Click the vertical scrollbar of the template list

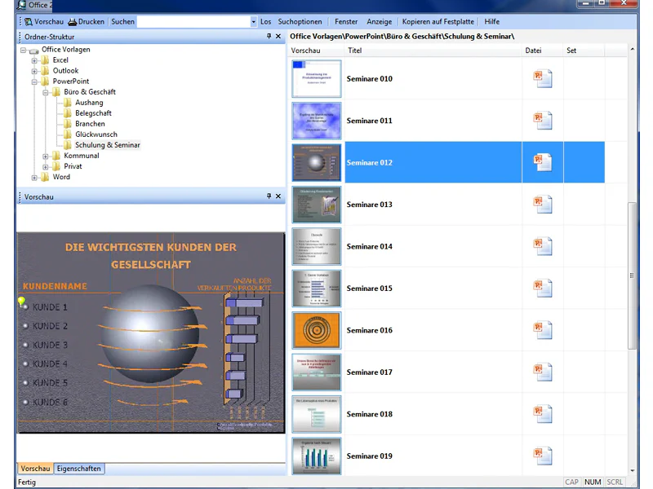632,276
